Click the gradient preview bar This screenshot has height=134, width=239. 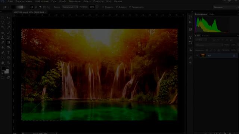coord(18,7)
